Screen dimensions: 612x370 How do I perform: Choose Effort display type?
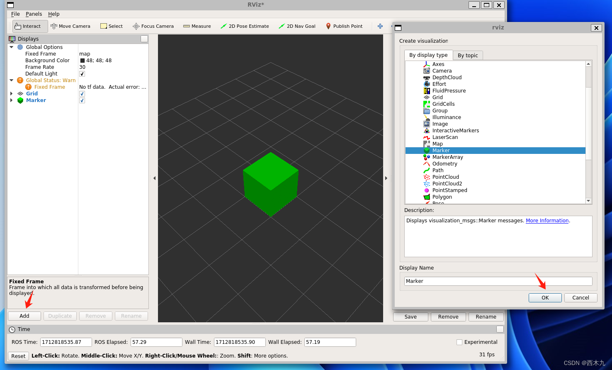click(439, 84)
